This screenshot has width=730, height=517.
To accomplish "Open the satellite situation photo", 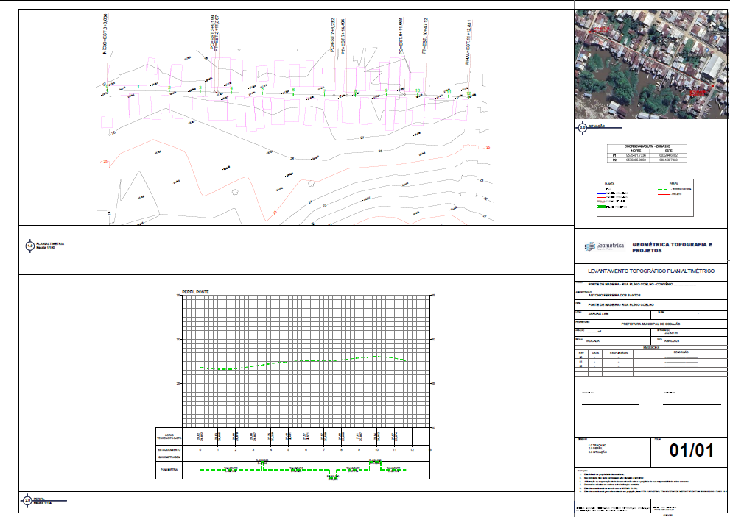I will click(x=650, y=65).
